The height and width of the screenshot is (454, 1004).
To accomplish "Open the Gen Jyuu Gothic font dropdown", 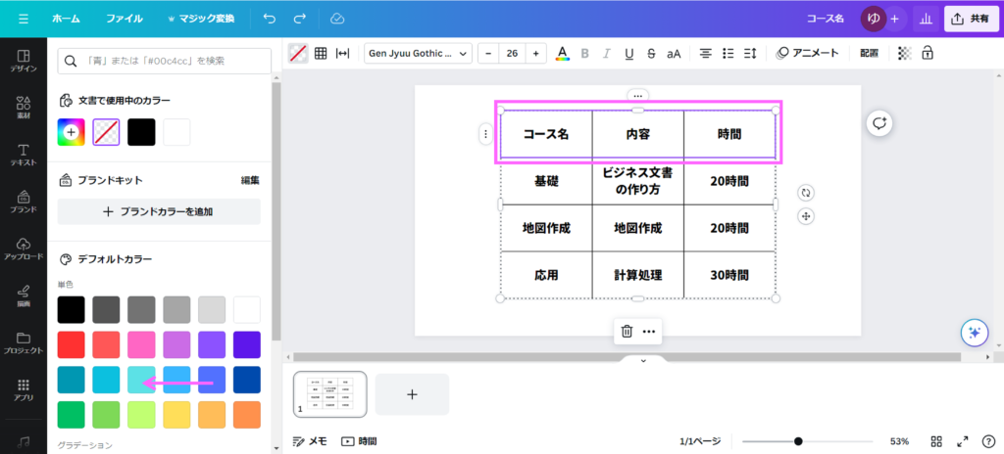I will click(x=418, y=54).
